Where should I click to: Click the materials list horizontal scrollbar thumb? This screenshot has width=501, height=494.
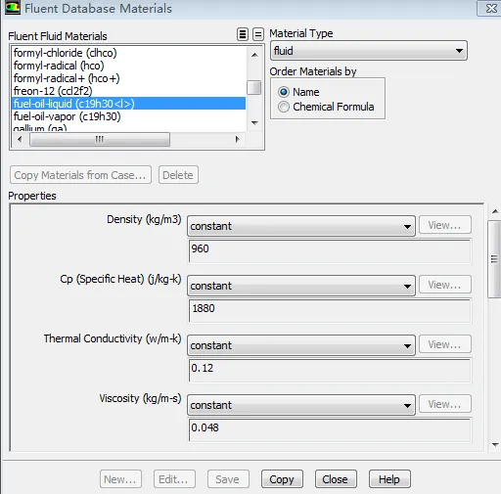(100, 139)
